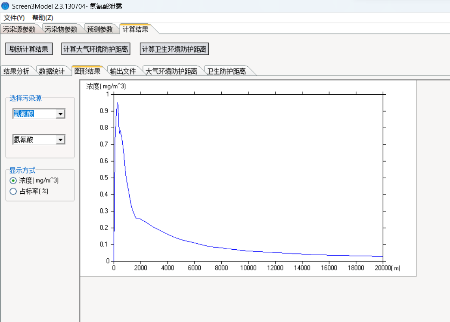Switch to the 污染物参数 tab
450x322 pixels.
[61, 29]
